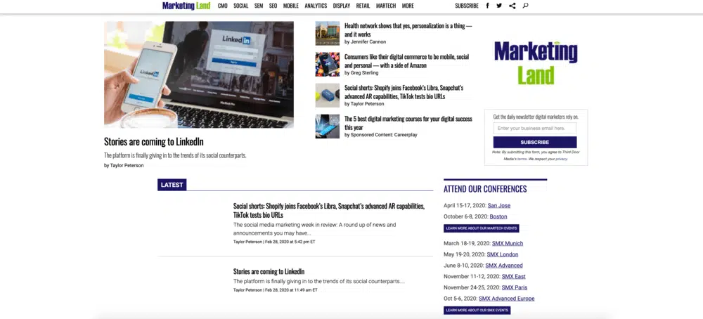Click the Facebook icon in header

(x=488, y=6)
